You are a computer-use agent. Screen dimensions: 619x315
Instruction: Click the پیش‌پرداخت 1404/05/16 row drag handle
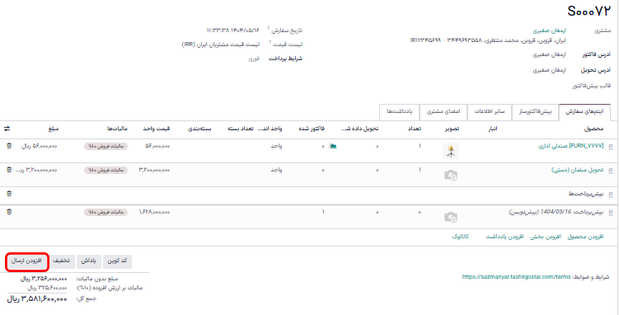(610, 213)
